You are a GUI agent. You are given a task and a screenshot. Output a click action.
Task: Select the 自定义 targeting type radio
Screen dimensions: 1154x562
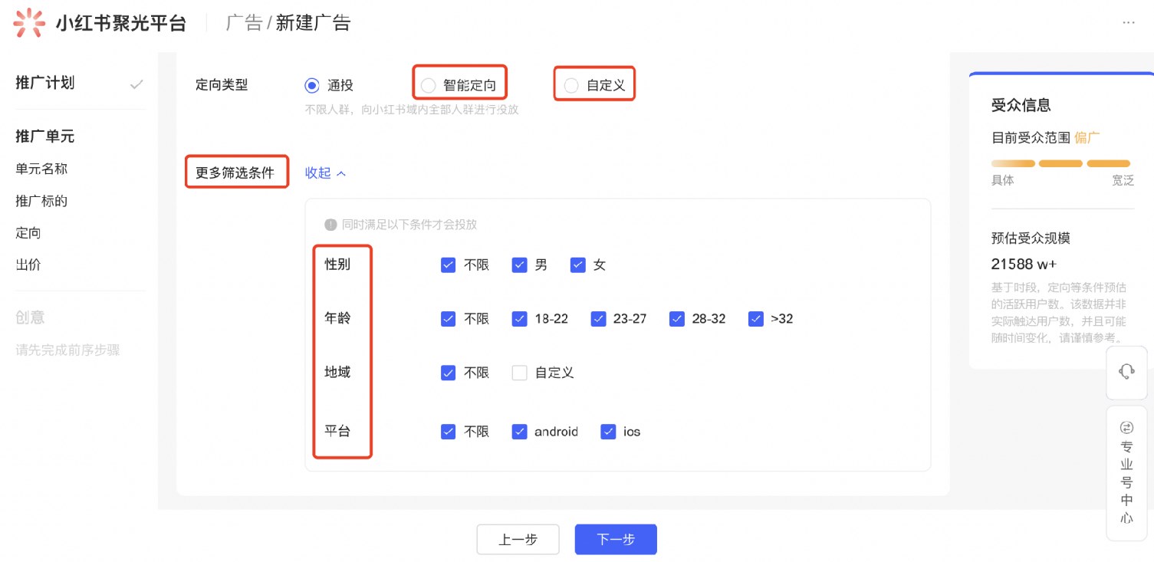tap(571, 85)
